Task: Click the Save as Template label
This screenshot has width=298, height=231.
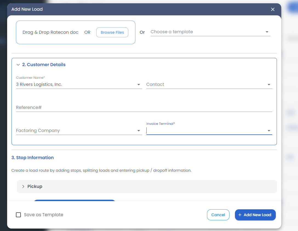Action: click(44, 215)
